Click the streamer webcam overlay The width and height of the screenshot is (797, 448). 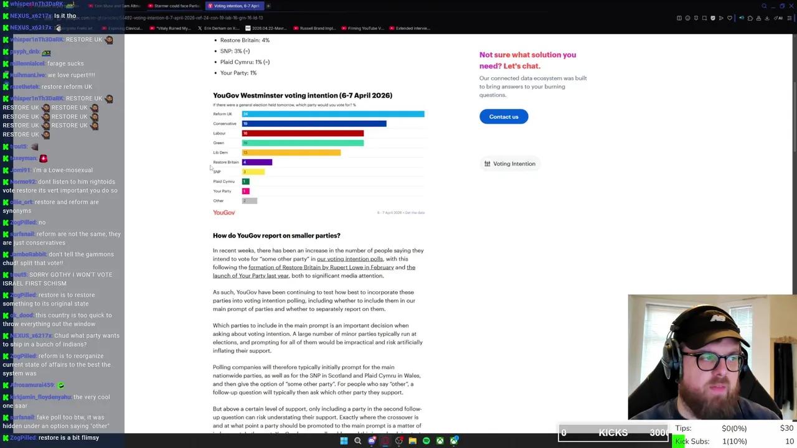(x=712, y=357)
